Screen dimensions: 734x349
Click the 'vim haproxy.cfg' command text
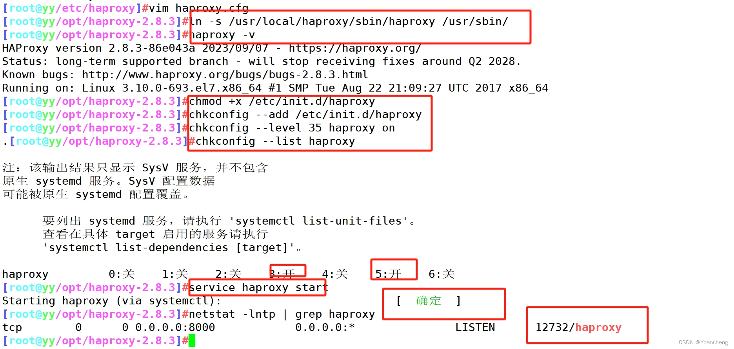(x=198, y=8)
